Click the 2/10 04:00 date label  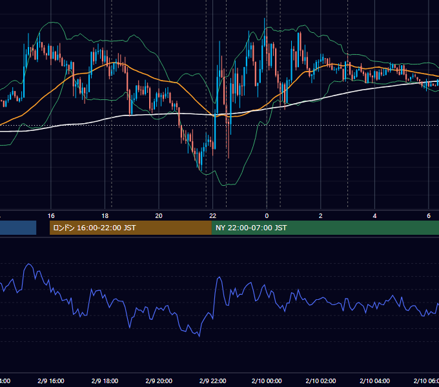[374, 381]
